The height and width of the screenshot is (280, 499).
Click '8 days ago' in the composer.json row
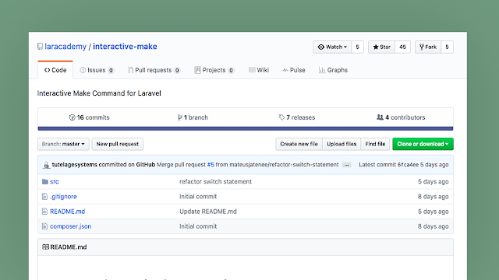434,226
